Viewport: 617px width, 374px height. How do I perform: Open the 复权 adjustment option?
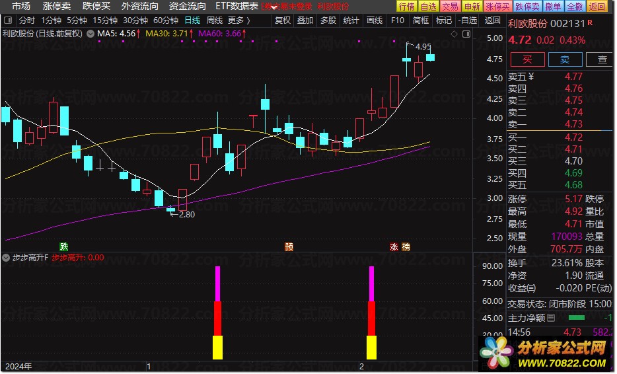pos(283,20)
